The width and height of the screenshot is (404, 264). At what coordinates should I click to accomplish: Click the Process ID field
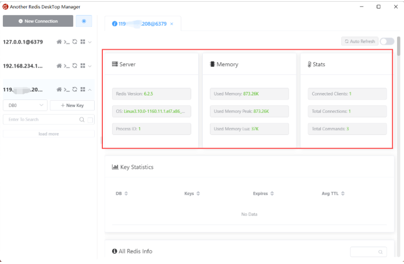(152, 129)
